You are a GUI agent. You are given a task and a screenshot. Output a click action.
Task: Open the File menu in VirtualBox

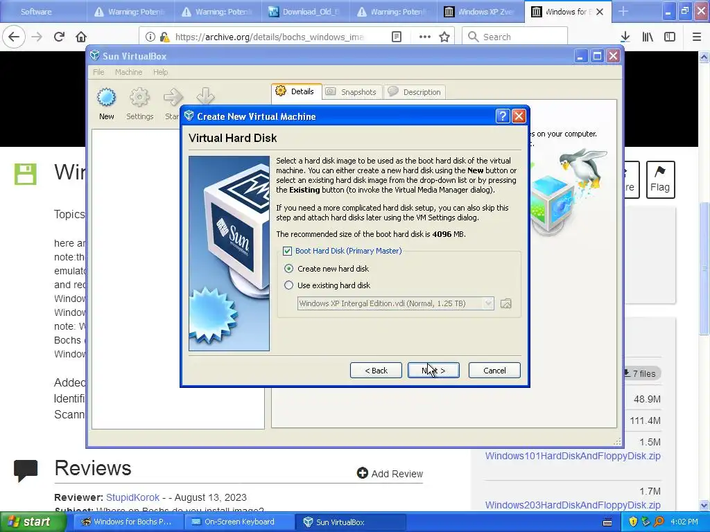click(98, 72)
